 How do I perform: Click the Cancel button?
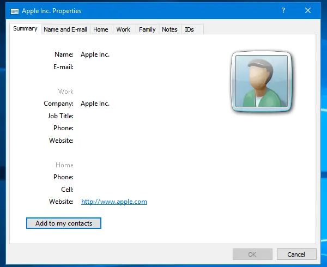tap(296, 254)
